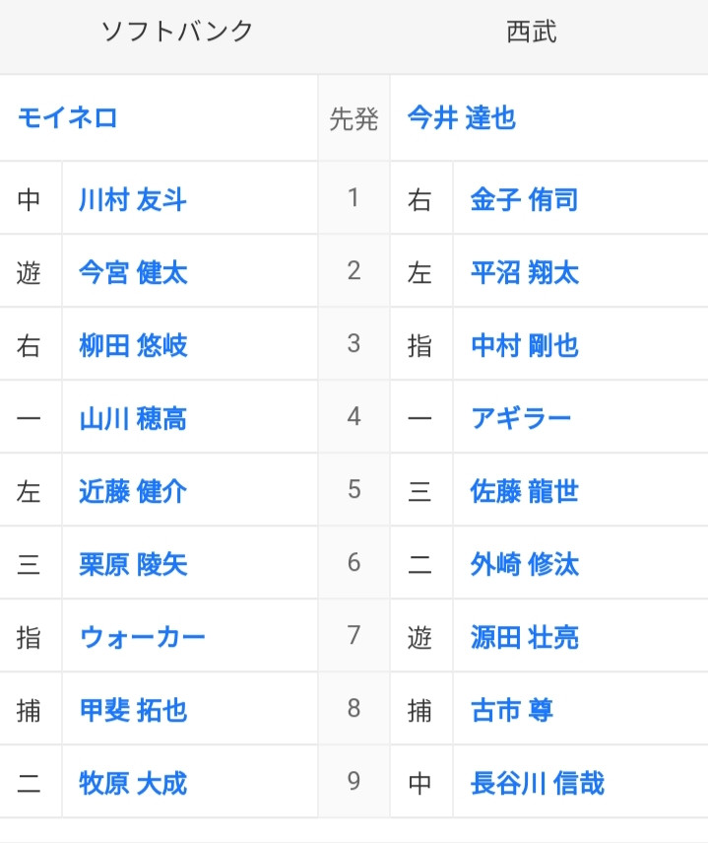Open 今宮 健太 player page

point(133,272)
